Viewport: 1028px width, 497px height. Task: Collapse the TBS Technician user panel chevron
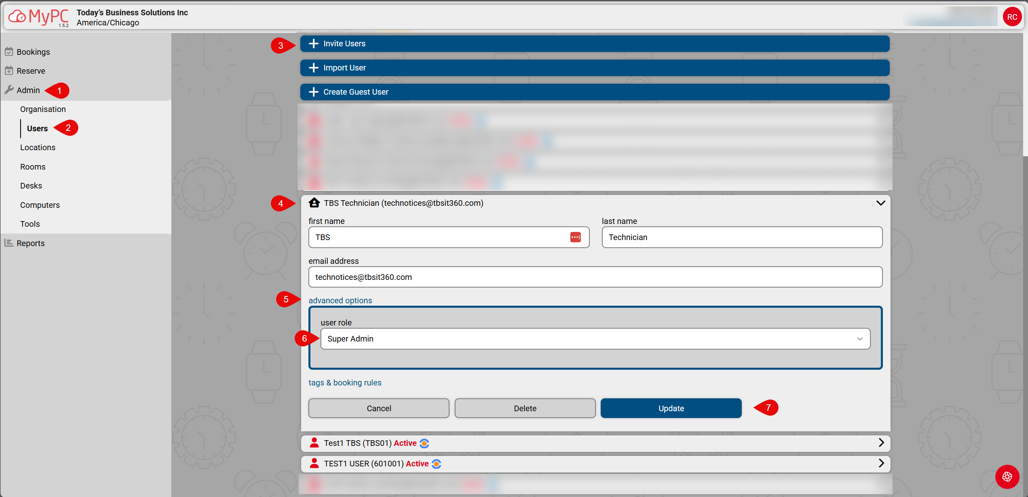(x=881, y=203)
